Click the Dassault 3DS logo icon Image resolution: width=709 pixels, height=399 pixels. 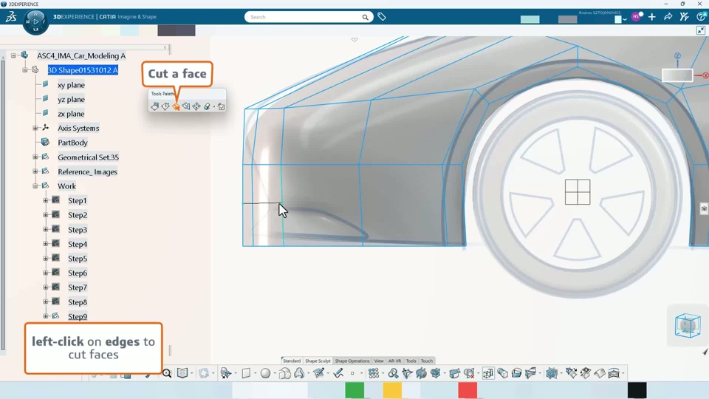(11, 17)
